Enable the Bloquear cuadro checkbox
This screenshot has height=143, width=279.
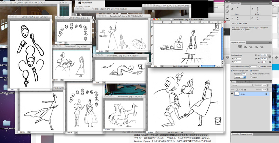[259, 67]
